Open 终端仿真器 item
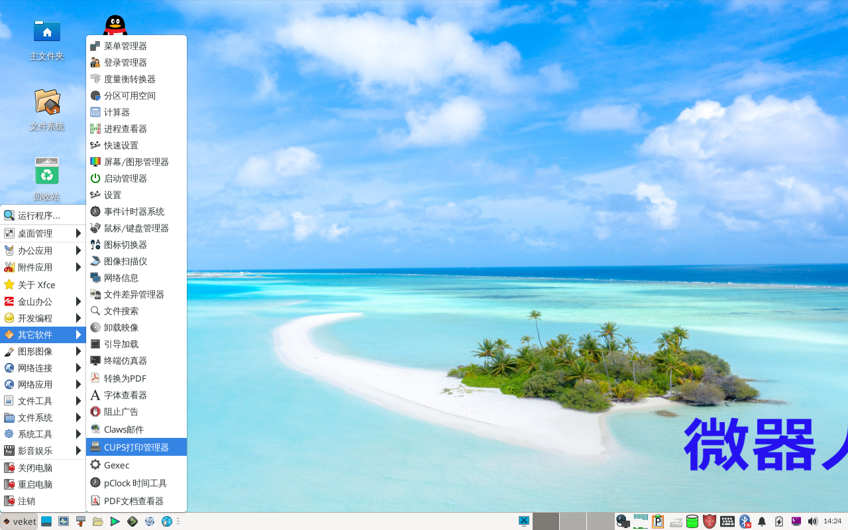The image size is (848, 530). point(136,360)
